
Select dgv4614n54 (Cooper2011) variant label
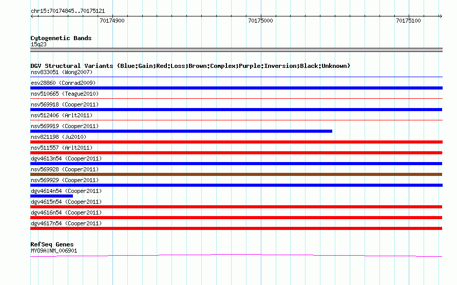click(66, 191)
